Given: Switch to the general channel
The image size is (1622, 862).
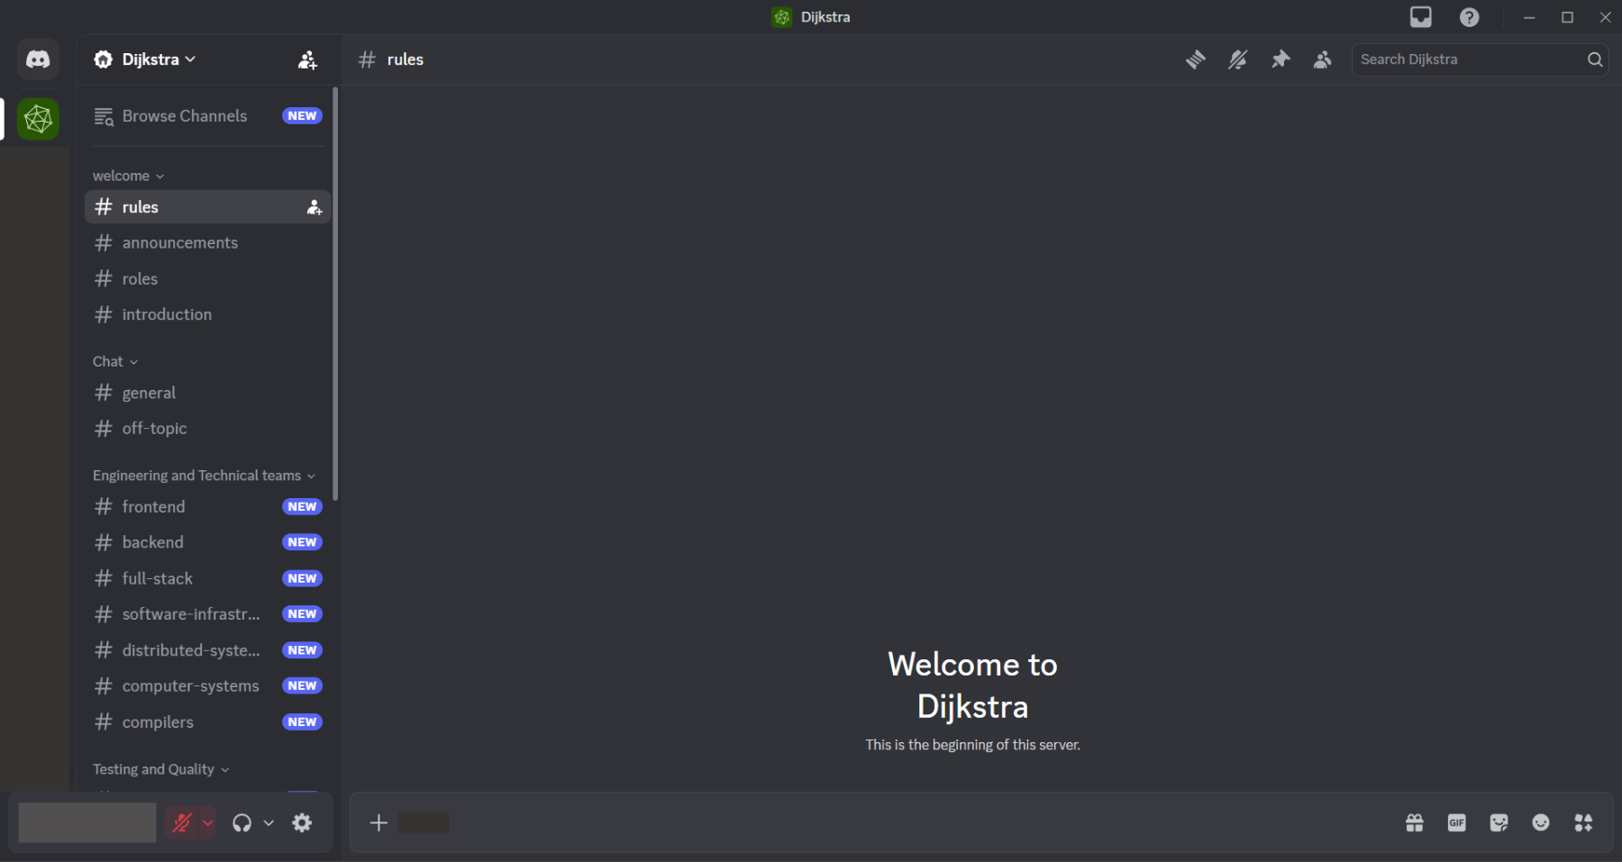Looking at the screenshot, I should pos(150,393).
